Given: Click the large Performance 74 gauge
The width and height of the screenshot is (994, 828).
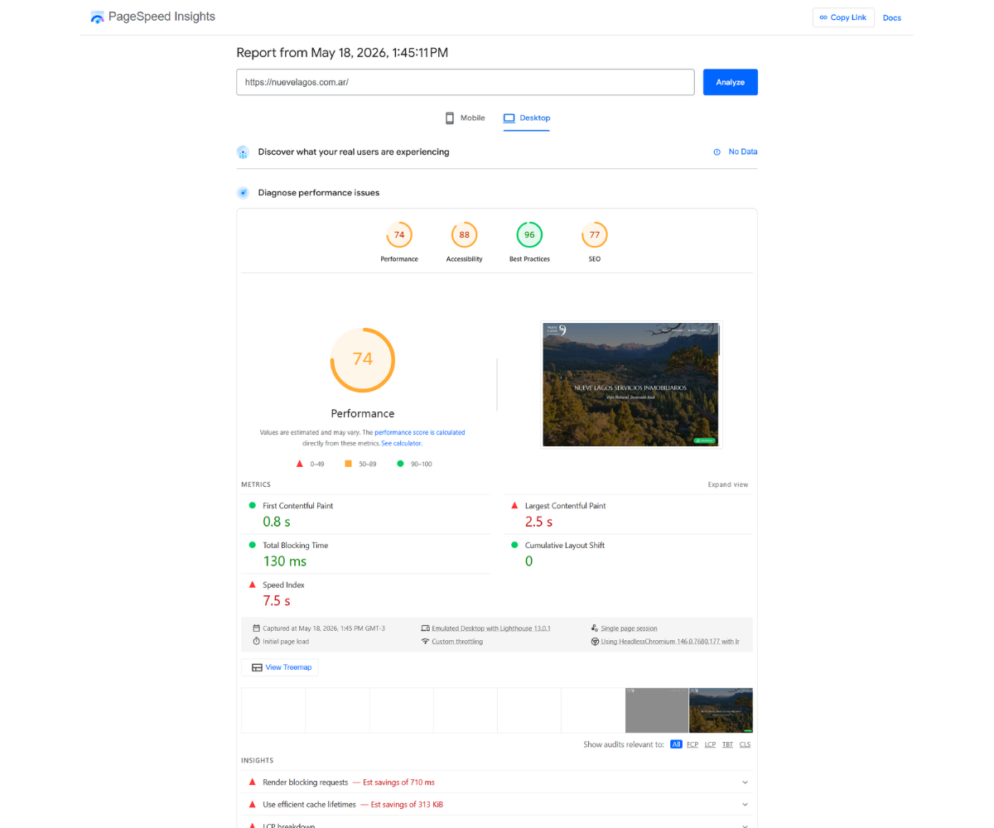Looking at the screenshot, I should click(363, 359).
